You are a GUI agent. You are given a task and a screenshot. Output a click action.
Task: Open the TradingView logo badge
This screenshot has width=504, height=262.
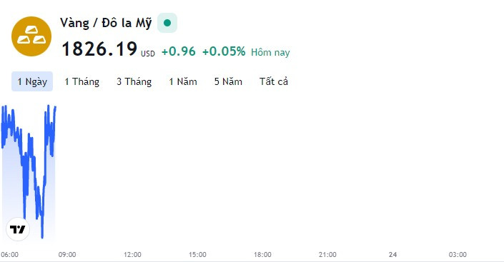(x=18, y=229)
